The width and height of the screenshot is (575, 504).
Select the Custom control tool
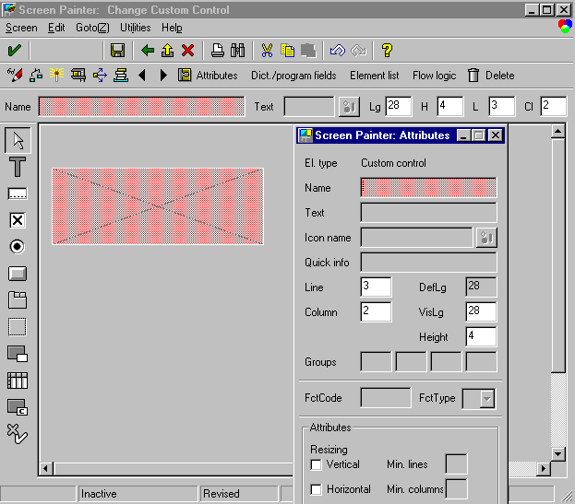point(18,407)
